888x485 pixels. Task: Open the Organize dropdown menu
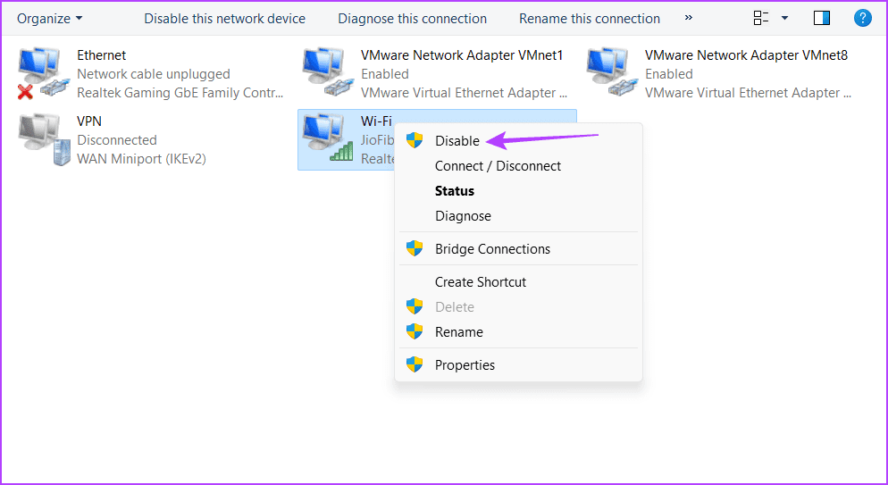pos(50,18)
